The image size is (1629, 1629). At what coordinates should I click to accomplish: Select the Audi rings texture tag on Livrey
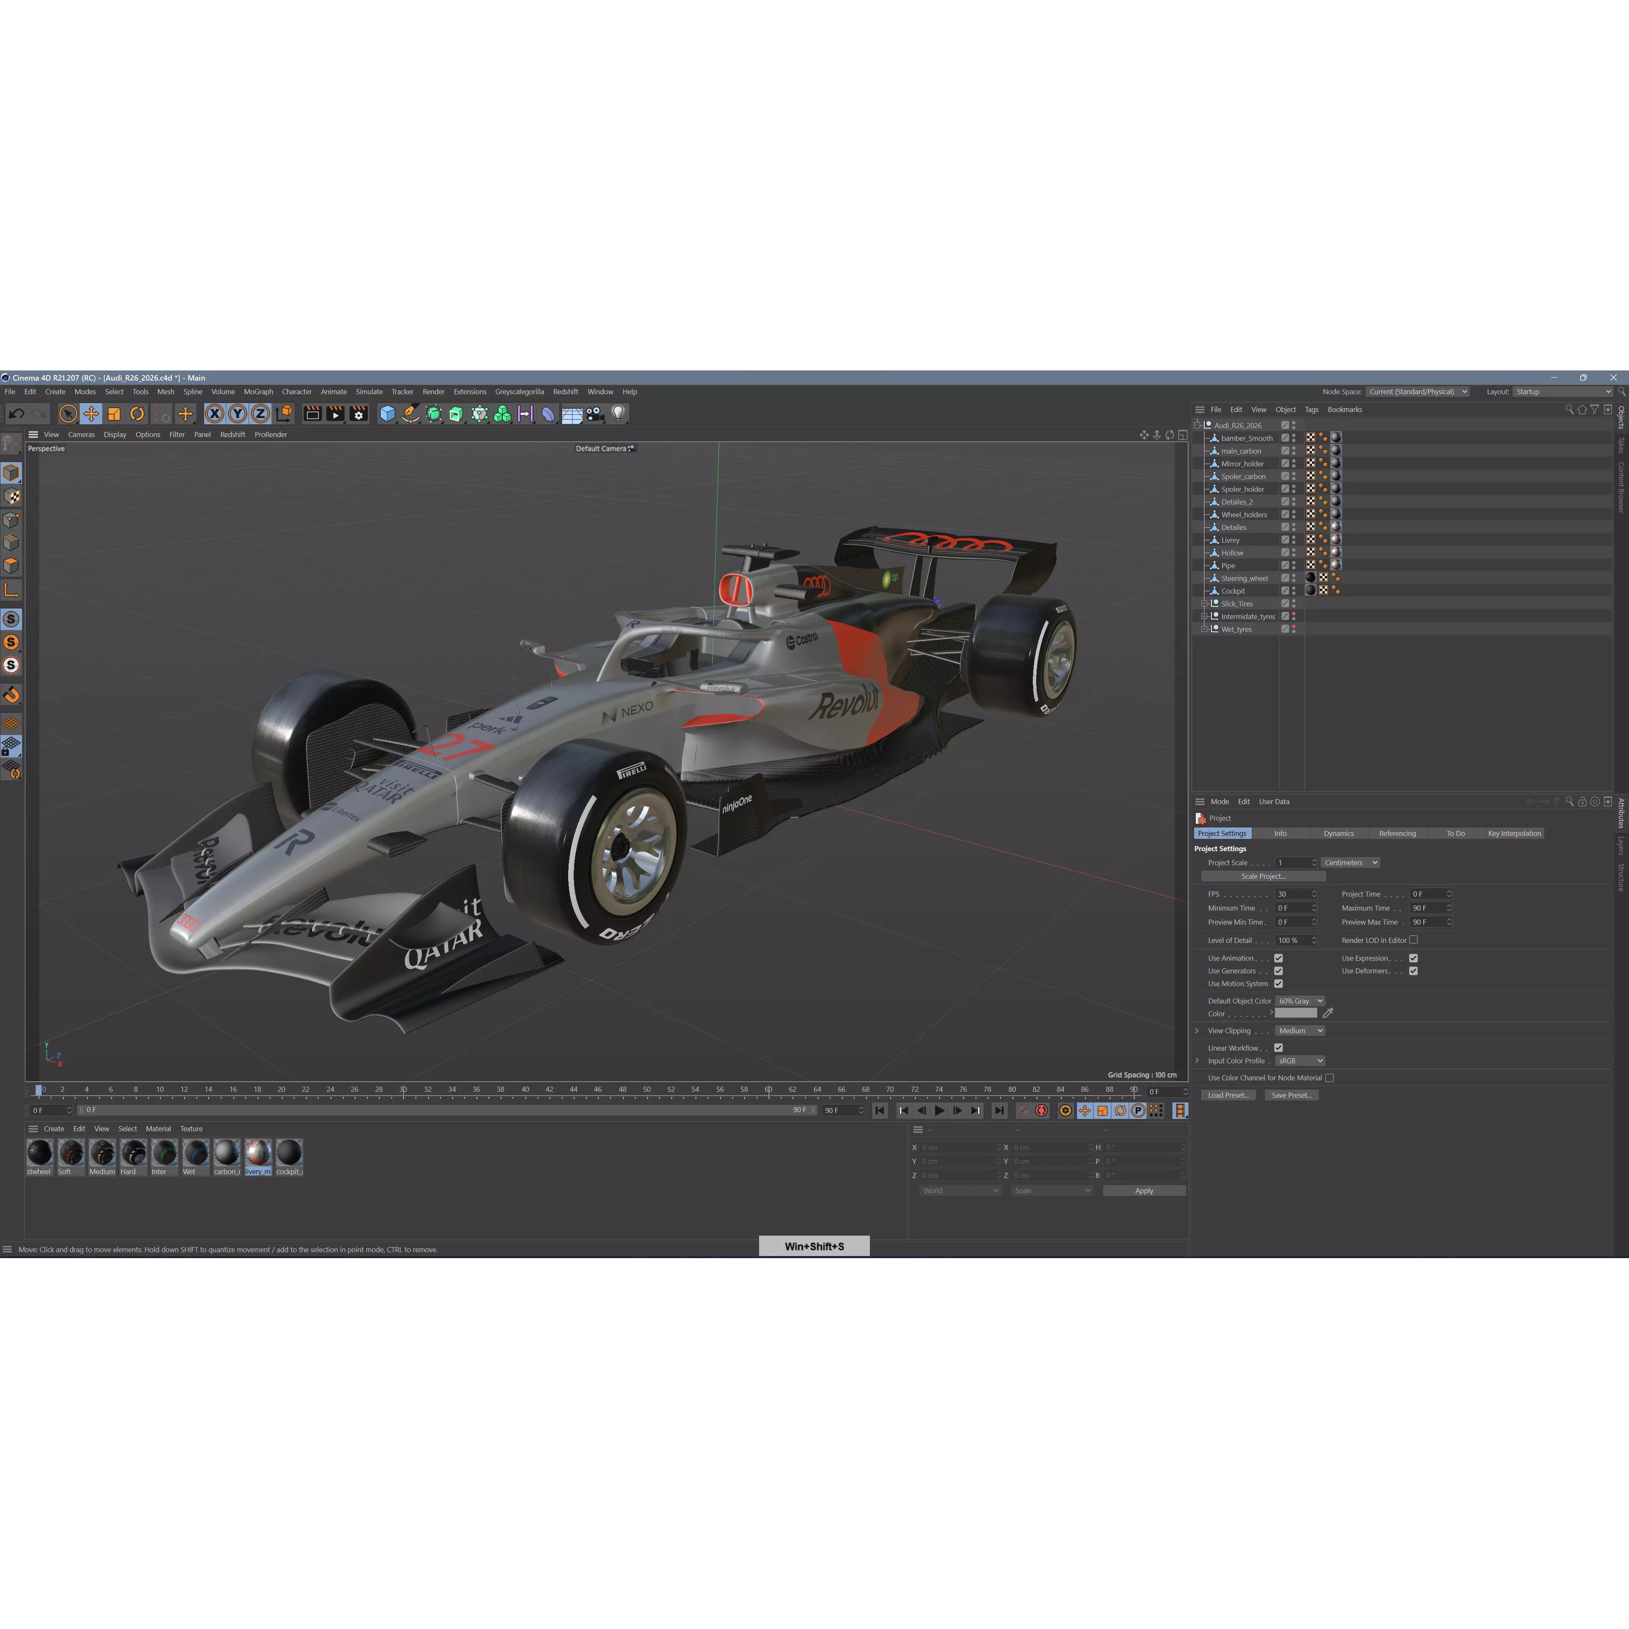click(x=1337, y=540)
